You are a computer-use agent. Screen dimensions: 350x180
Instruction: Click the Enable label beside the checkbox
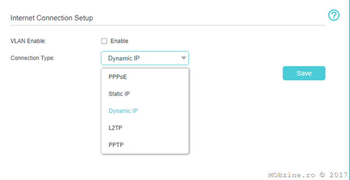(x=119, y=41)
